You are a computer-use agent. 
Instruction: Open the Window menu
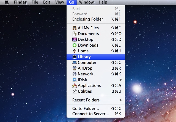[86, 2]
